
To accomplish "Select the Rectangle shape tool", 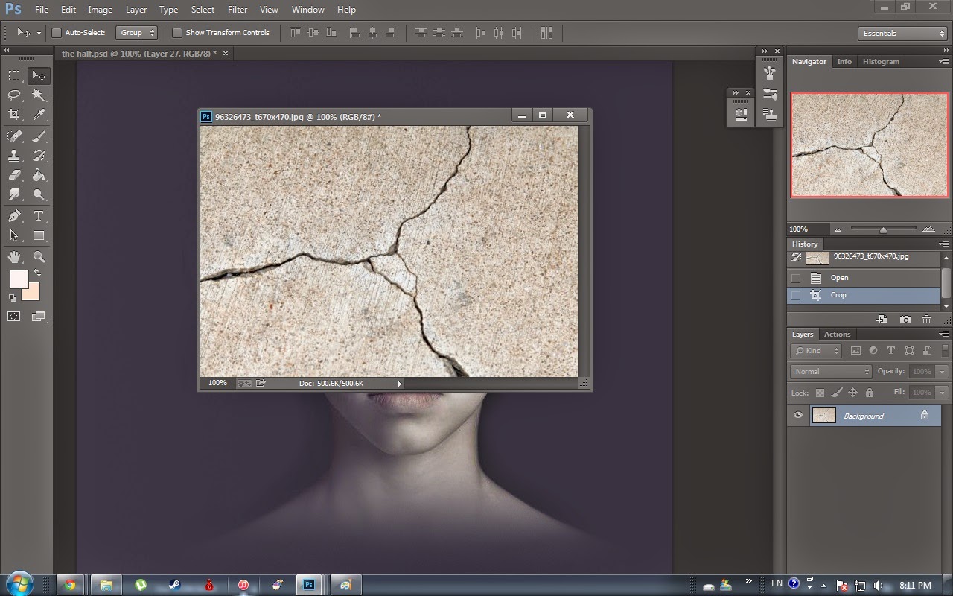I will [39, 235].
